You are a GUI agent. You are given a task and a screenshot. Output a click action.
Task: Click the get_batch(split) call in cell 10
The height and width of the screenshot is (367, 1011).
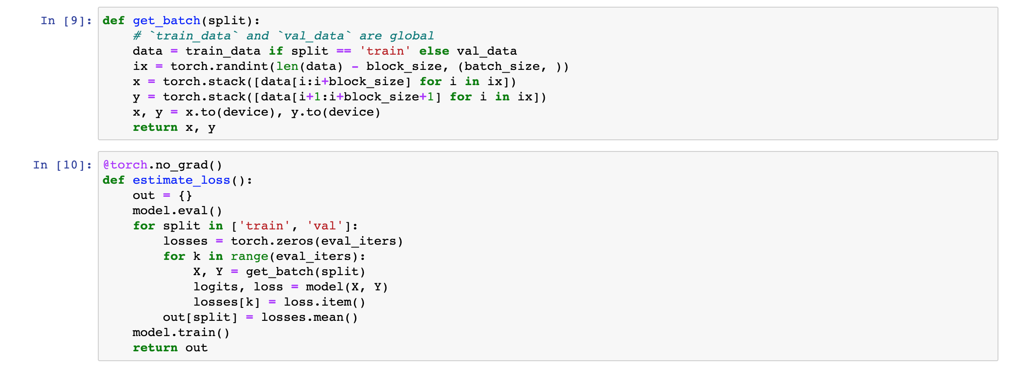click(x=306, y=272)
